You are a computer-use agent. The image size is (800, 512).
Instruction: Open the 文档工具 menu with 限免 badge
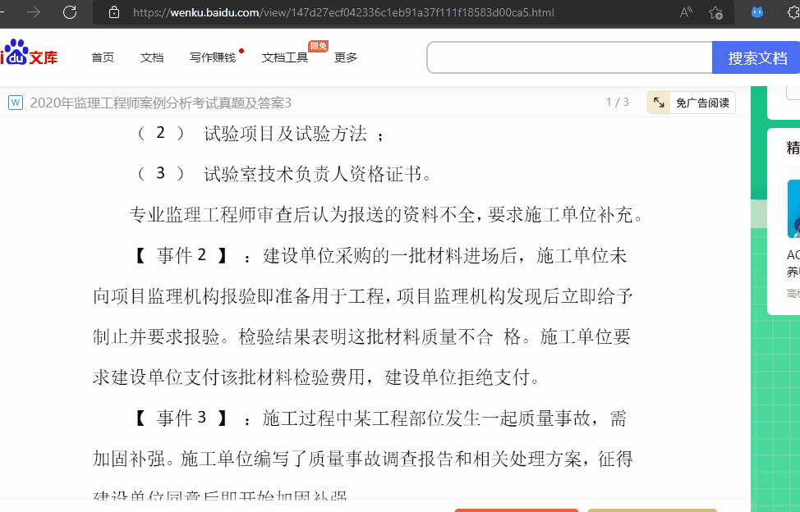pyautogui.click(x=283, y=58)
